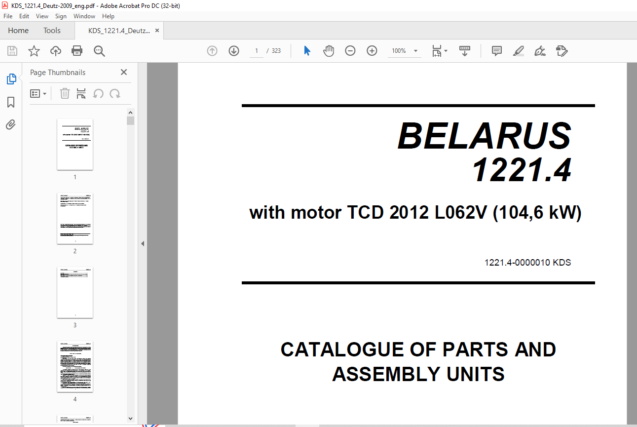Screen dimensions: 637x427
Task: Click the print pages icon in thumbnails panel
Action: [81, 93]
